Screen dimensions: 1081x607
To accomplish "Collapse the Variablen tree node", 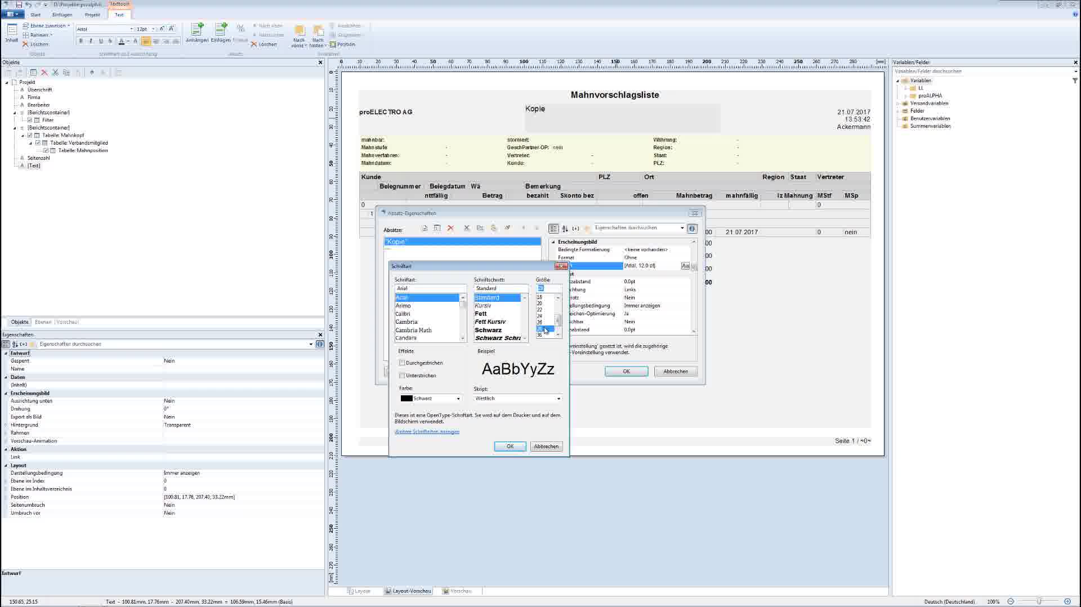I will pos(898,81).
